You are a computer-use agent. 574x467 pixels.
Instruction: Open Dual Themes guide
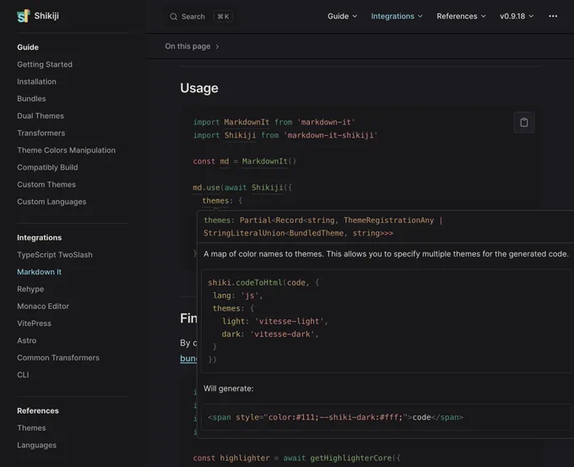[x=41, y=116]
